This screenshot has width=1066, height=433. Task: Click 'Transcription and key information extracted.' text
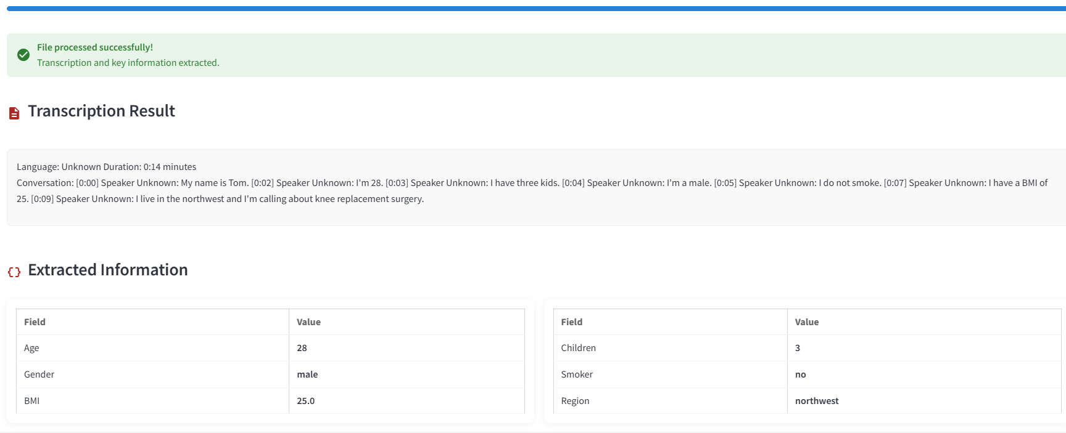[x=128, y=63]
